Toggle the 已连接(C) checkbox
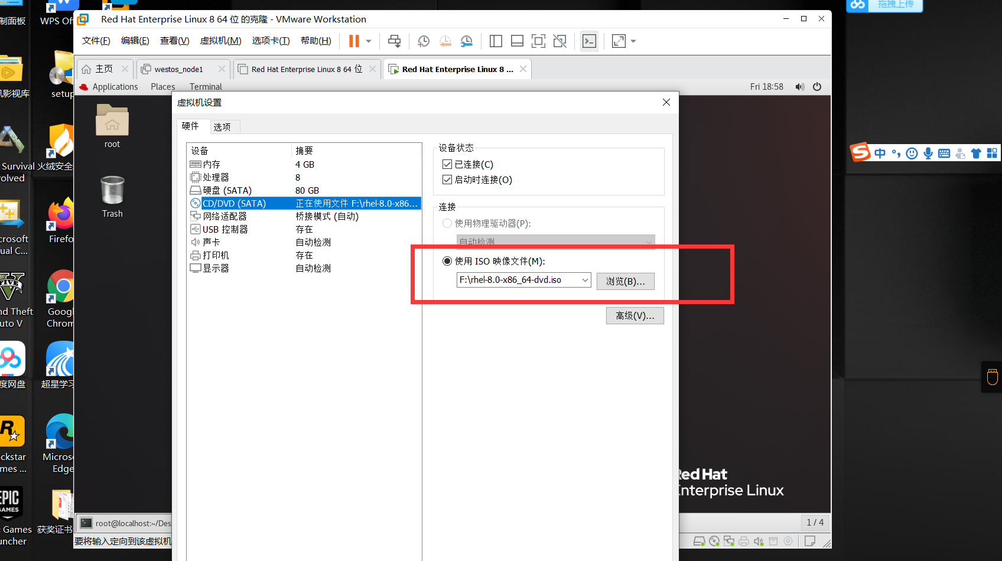 [447, 164]
